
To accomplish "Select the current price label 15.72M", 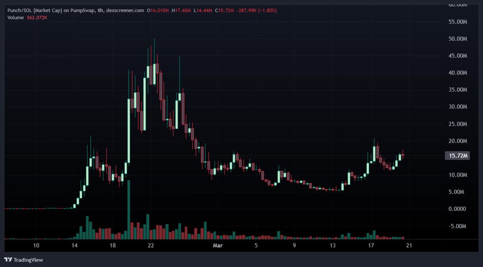I will (458, 156).
